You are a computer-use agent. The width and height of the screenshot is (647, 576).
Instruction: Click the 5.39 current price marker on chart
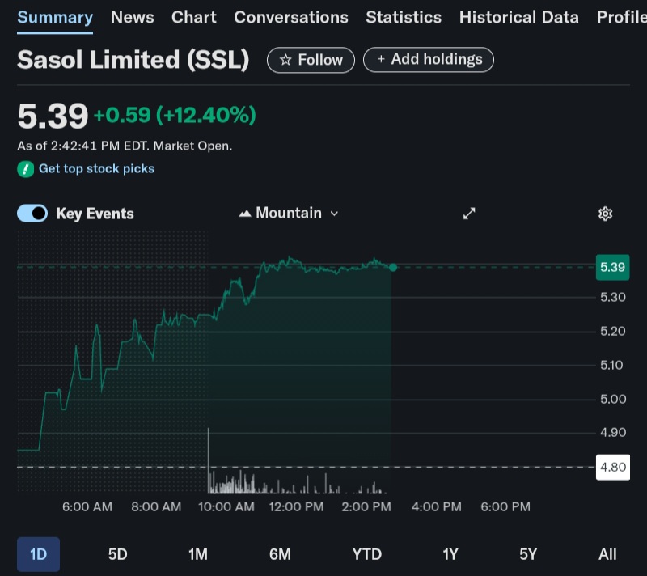pyautogui.click(x=612, y=267)
